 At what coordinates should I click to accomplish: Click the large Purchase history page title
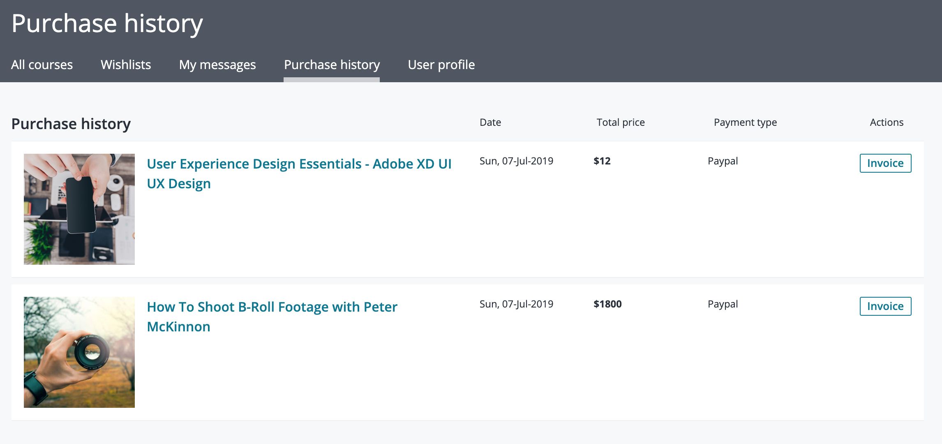107,23
